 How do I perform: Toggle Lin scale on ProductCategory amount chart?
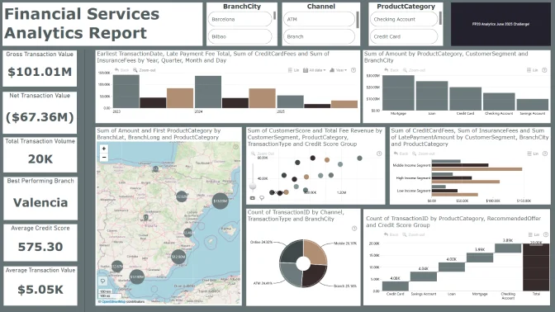533,70
